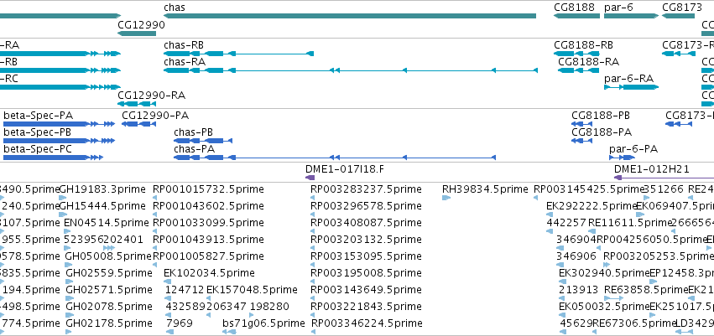Select the DME1-012H21 purple feature

click(664, 178)
